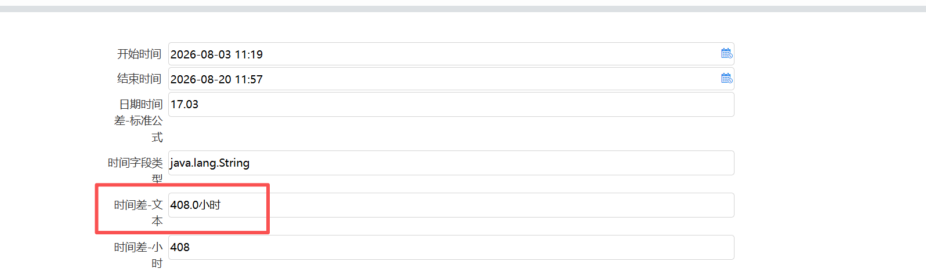Click the 结束时间 label
Image resolution: width=926 pixels, height=276 pixels.
point(139,79)
